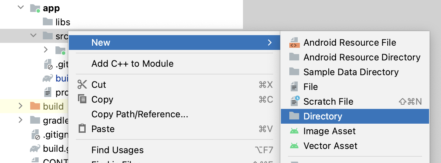Click the Android Resource File icon
The height and width of the screenshot is (163, 441).
tap(294, 43)
